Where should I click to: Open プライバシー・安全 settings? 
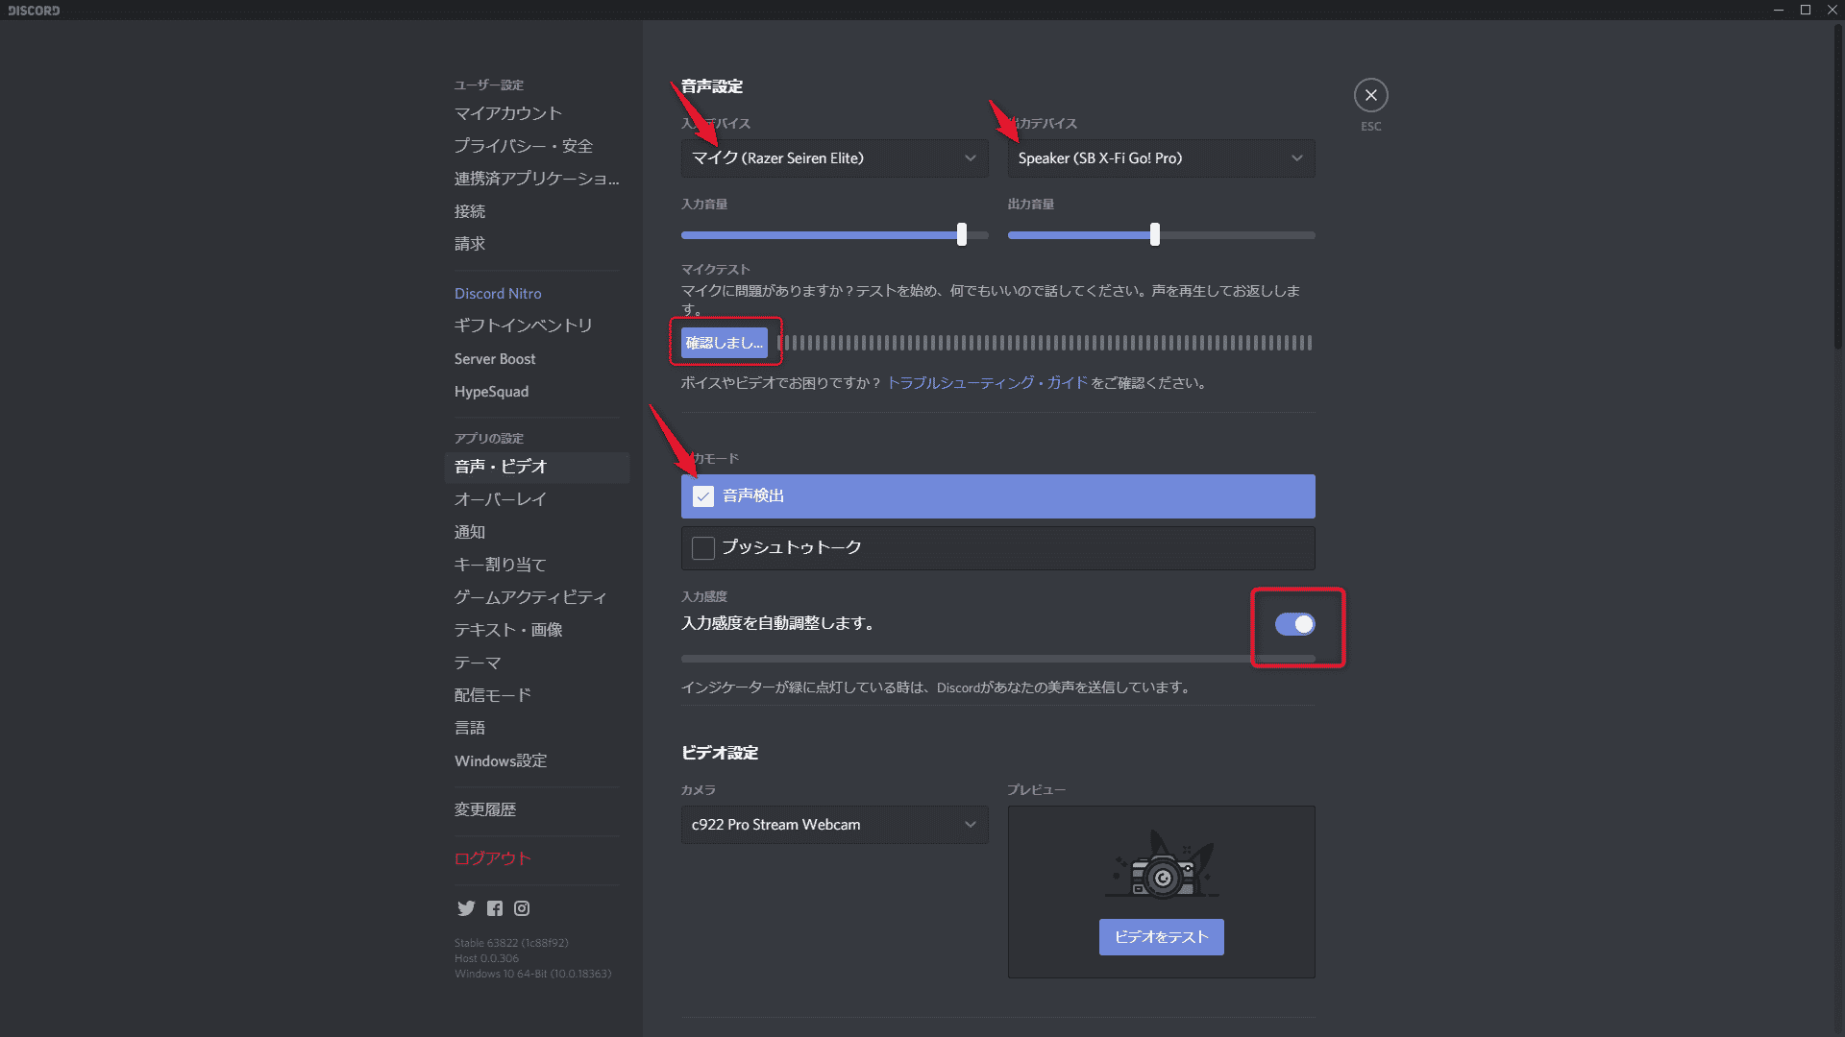(537, 146)
